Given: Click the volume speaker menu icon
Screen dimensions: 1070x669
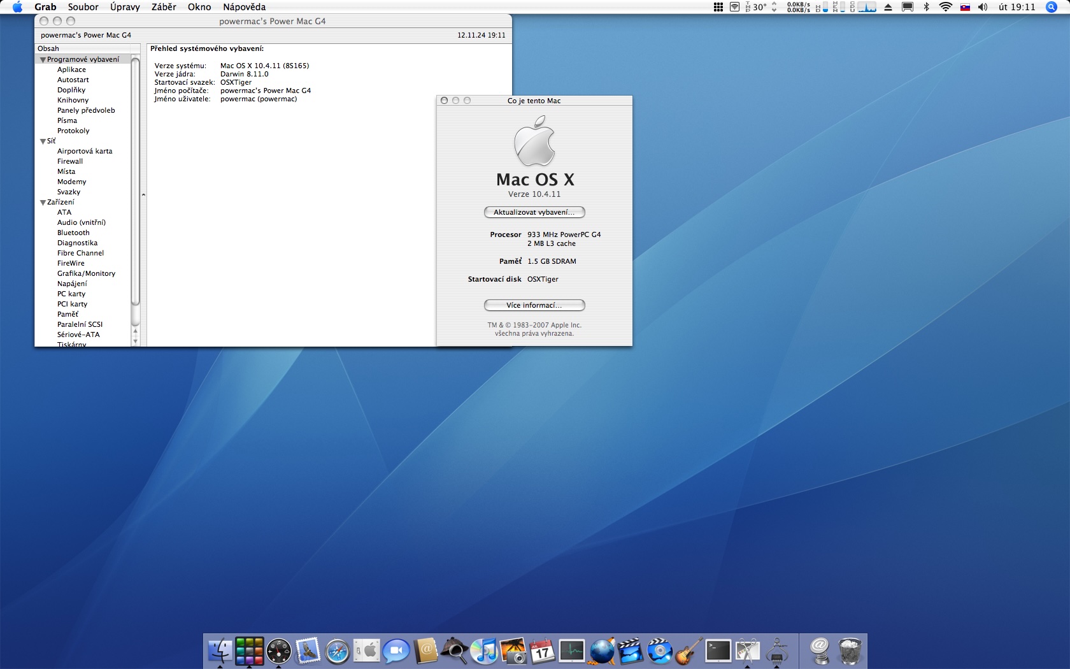Looking at the screenshot, I should click(x=983, y=7).
